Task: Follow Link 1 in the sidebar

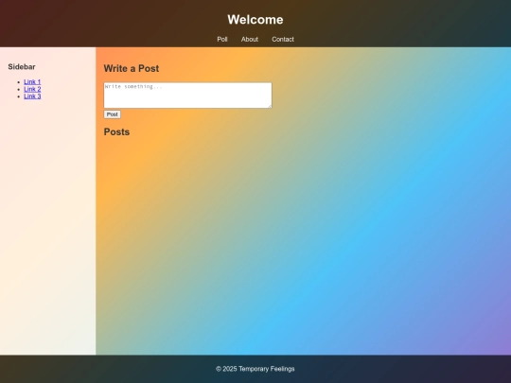Action: (32, 81)
